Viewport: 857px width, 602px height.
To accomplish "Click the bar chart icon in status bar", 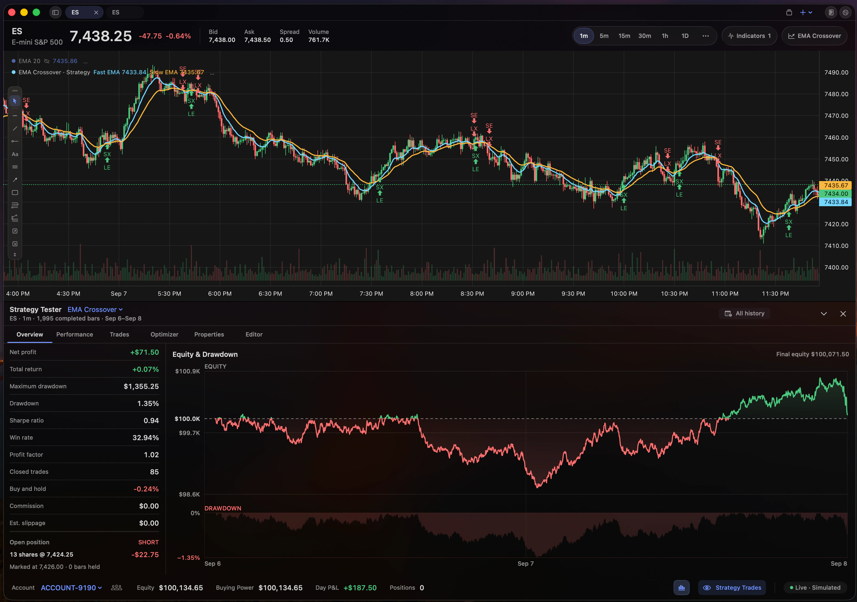I will [x=681, y=587].
